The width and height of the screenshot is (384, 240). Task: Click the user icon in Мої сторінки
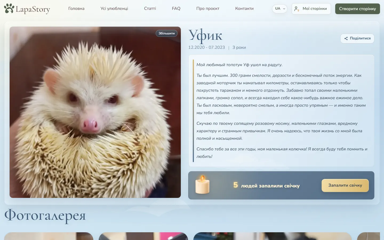point(297,9)
